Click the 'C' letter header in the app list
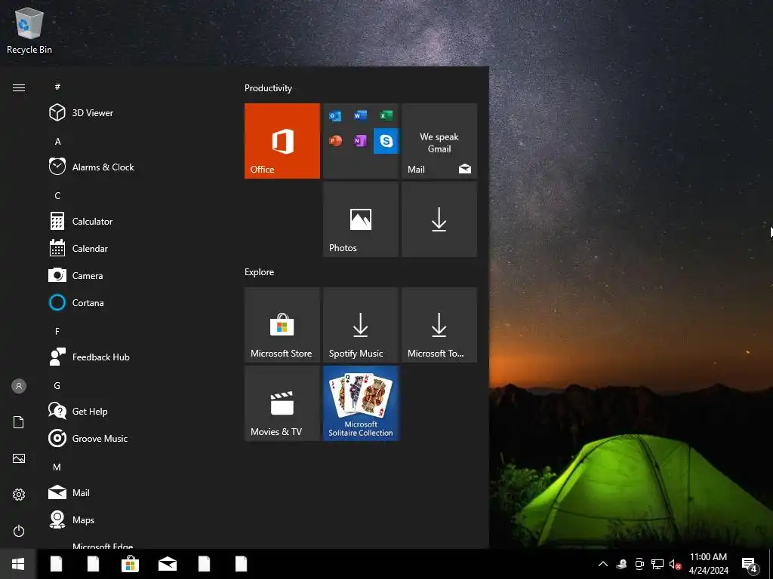Screen dimensions: 773x579 tap(57, 195)
